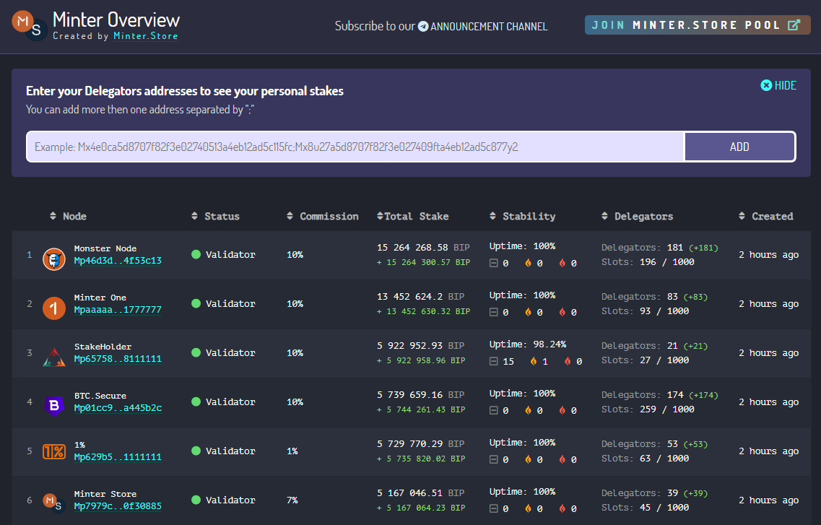Sort table by Created column
This screenshot has height=525, width=821.
[x=766, y=216]
